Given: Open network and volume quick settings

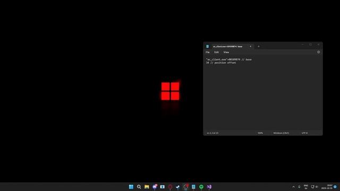Looking at the screenshot, I should point(314,187).
